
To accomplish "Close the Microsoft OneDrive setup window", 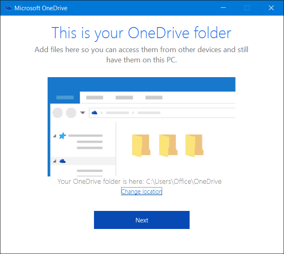I will pyautogui.click(x=271, y=8).
